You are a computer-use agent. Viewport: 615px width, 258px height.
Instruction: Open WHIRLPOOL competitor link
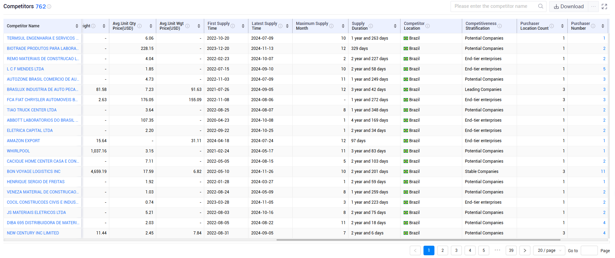(x=19, y=151)
